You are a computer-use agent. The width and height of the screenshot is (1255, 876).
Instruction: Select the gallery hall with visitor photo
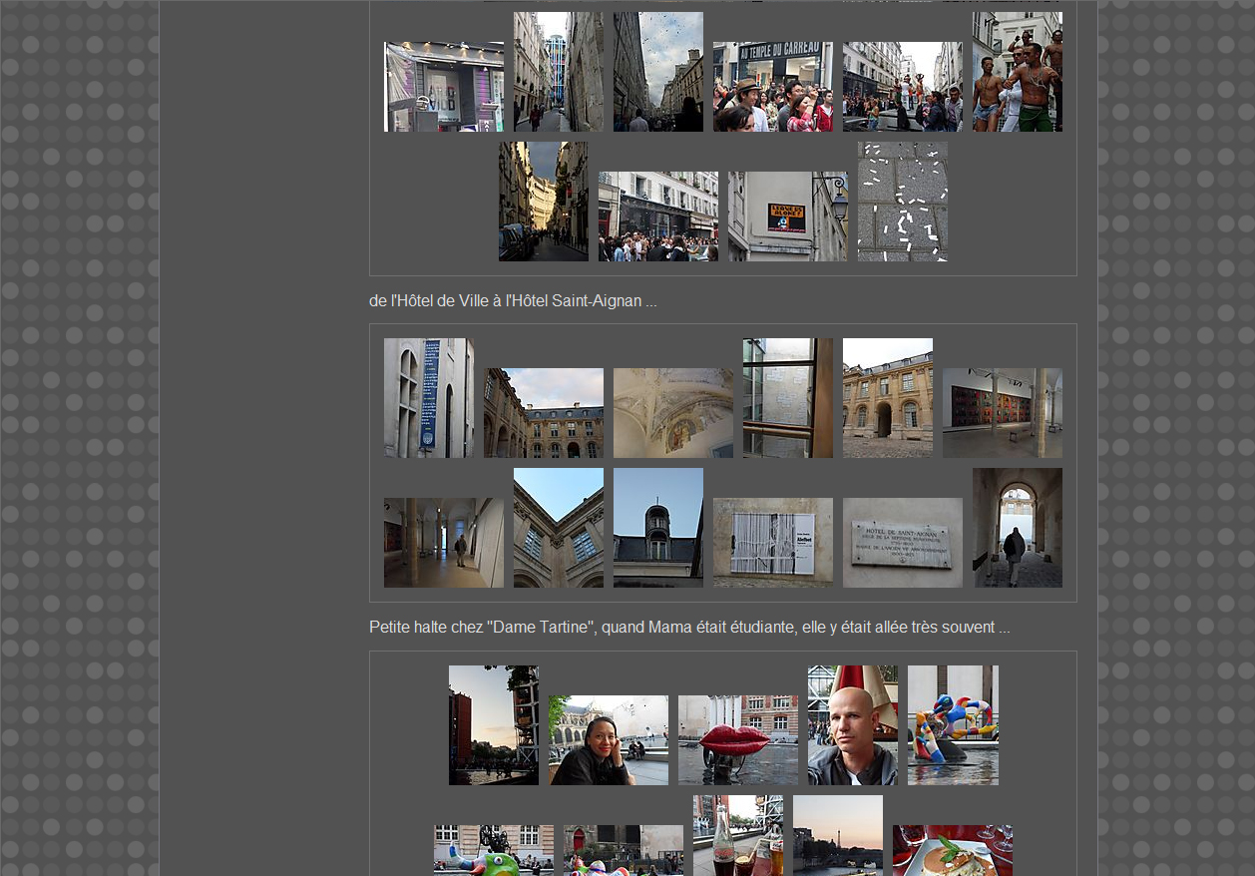(443, 543)
